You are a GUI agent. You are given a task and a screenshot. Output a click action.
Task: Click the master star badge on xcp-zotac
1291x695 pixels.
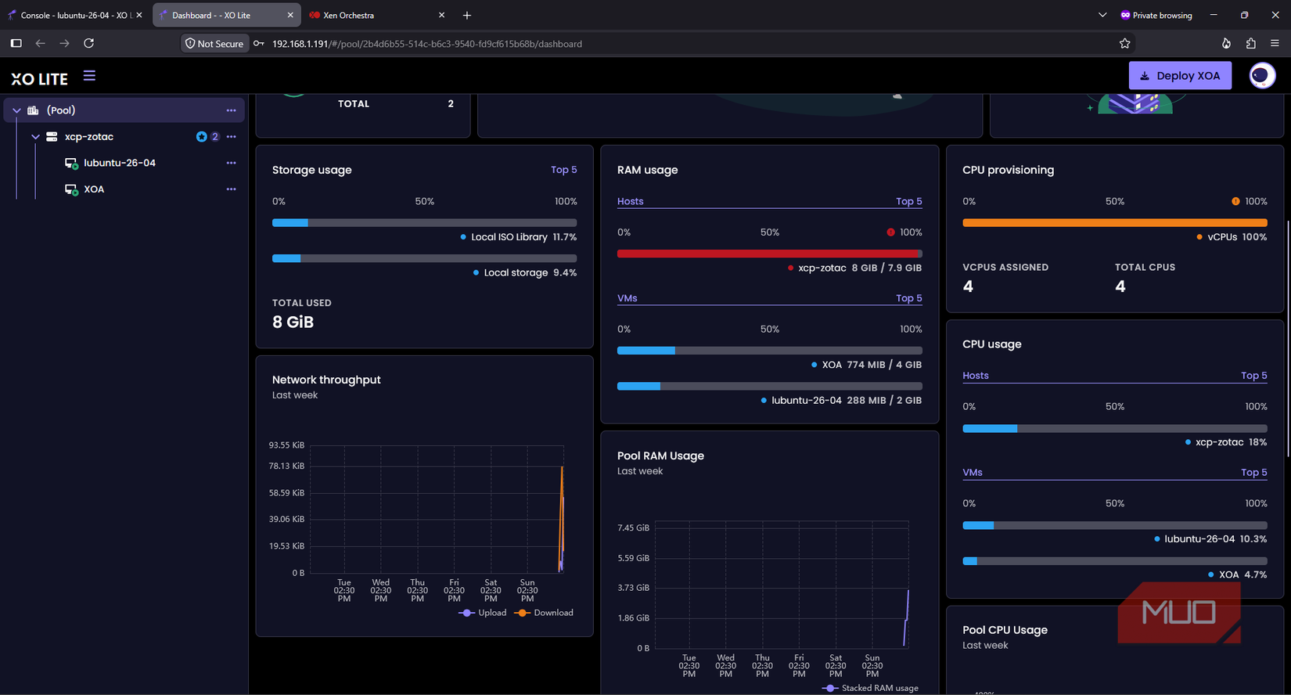pos(201,137)
